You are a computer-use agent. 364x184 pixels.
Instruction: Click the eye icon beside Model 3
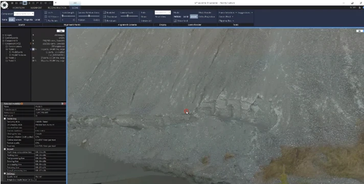33,61
